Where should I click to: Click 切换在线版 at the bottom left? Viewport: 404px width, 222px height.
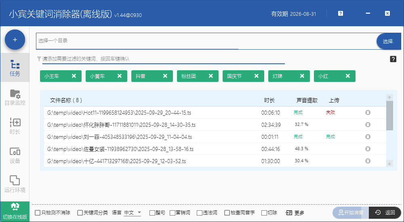point(15,212)
